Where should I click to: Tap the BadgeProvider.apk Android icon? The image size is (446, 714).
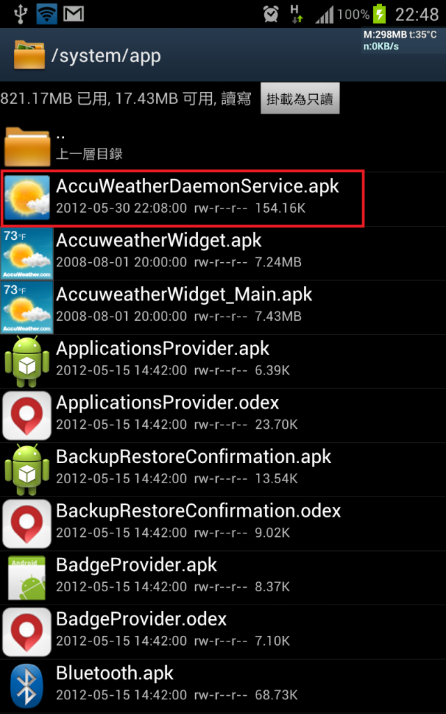pos(27,577)
